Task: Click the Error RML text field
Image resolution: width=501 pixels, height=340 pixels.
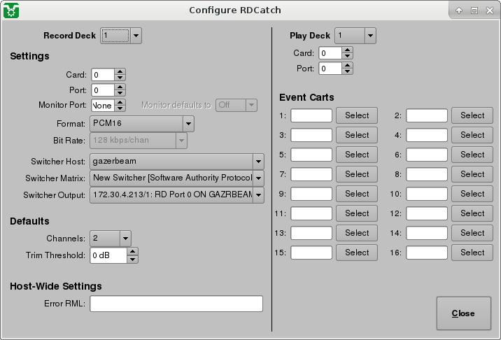Action: 176,304
